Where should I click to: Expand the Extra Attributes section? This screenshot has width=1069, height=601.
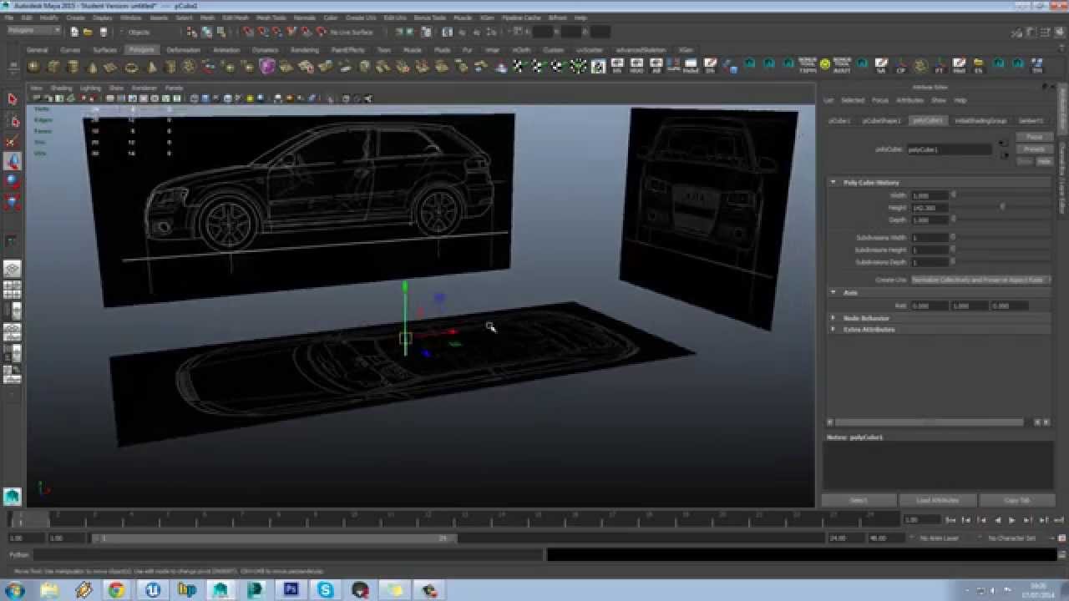click(x=833, y=329)
